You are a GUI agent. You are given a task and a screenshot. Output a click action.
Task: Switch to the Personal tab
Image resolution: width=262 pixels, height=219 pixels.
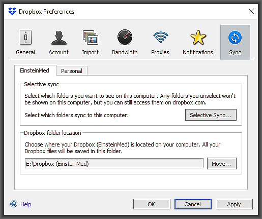(x=72, y=71)
